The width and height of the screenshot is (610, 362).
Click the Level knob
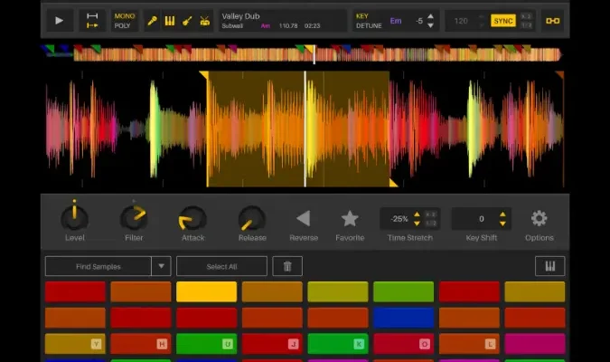tap(74, 217)
